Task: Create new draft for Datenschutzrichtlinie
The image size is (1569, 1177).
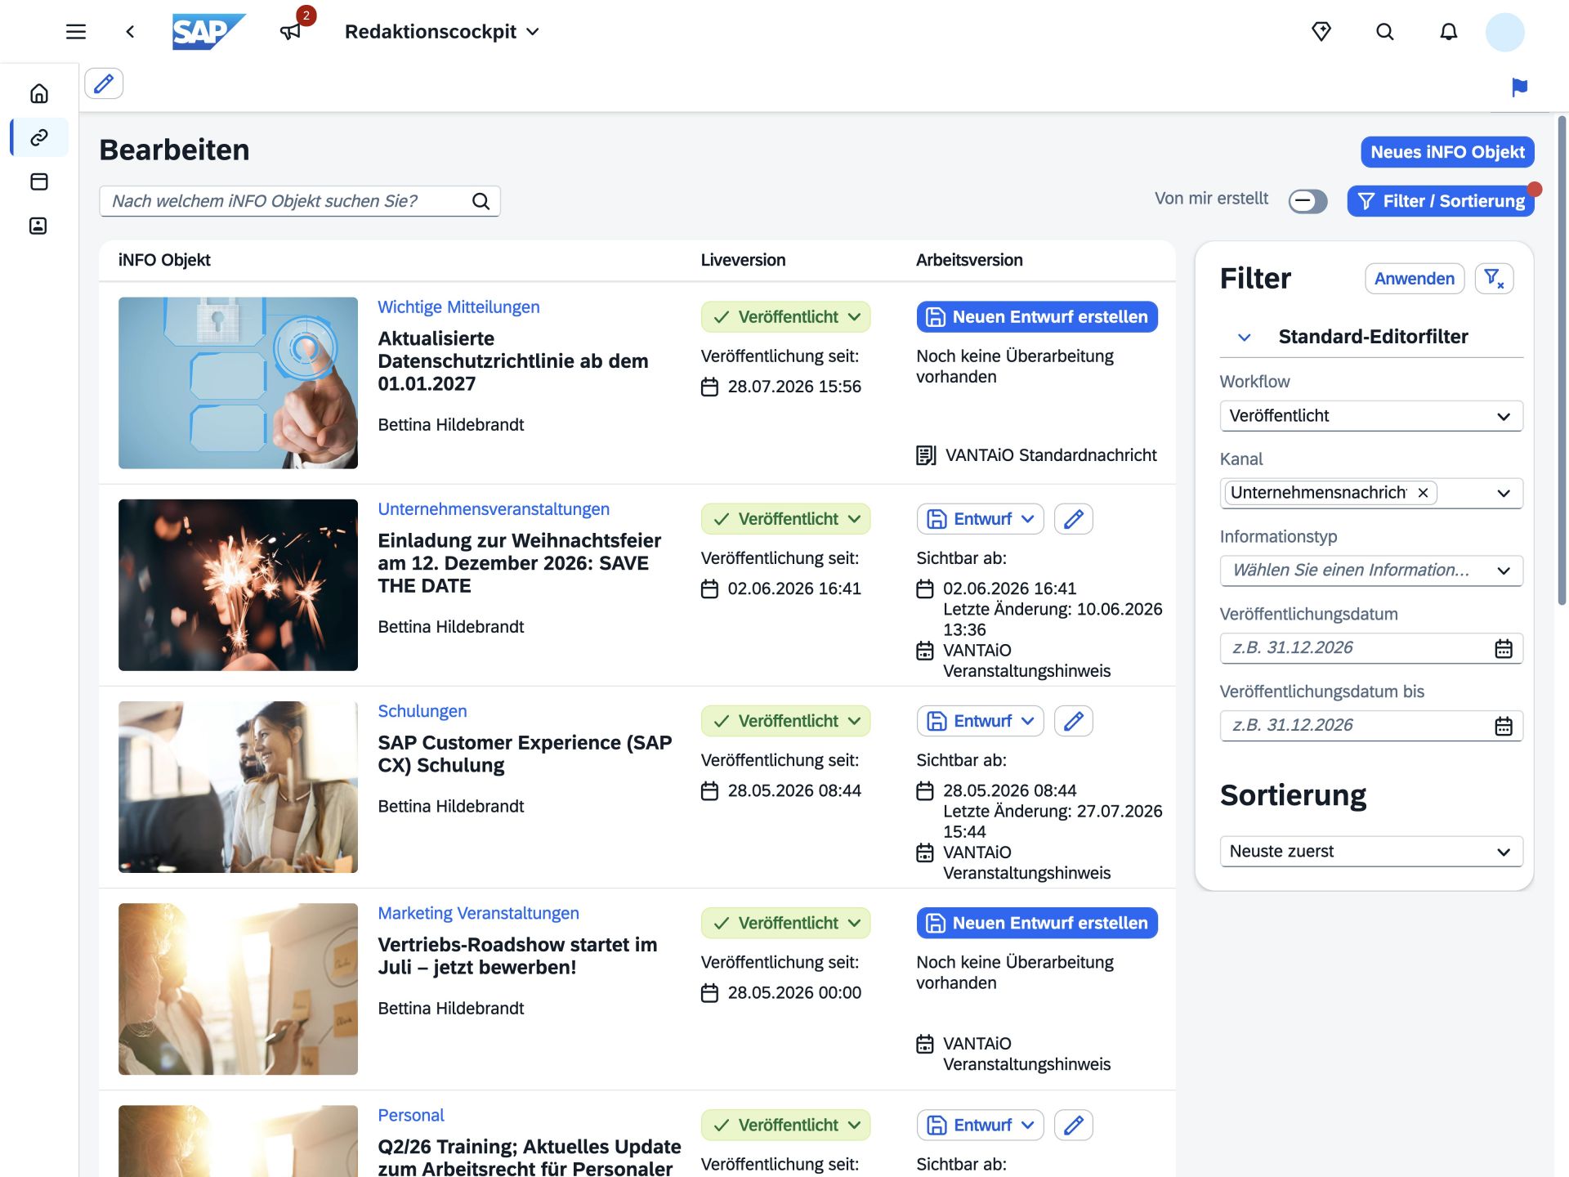Action: [1037, 317]
